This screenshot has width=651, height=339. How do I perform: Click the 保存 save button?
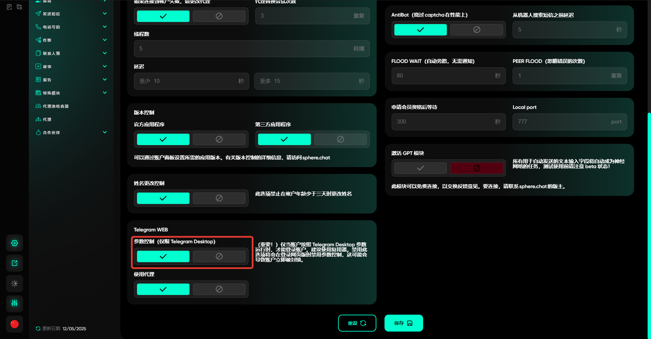tap(403, 323)
